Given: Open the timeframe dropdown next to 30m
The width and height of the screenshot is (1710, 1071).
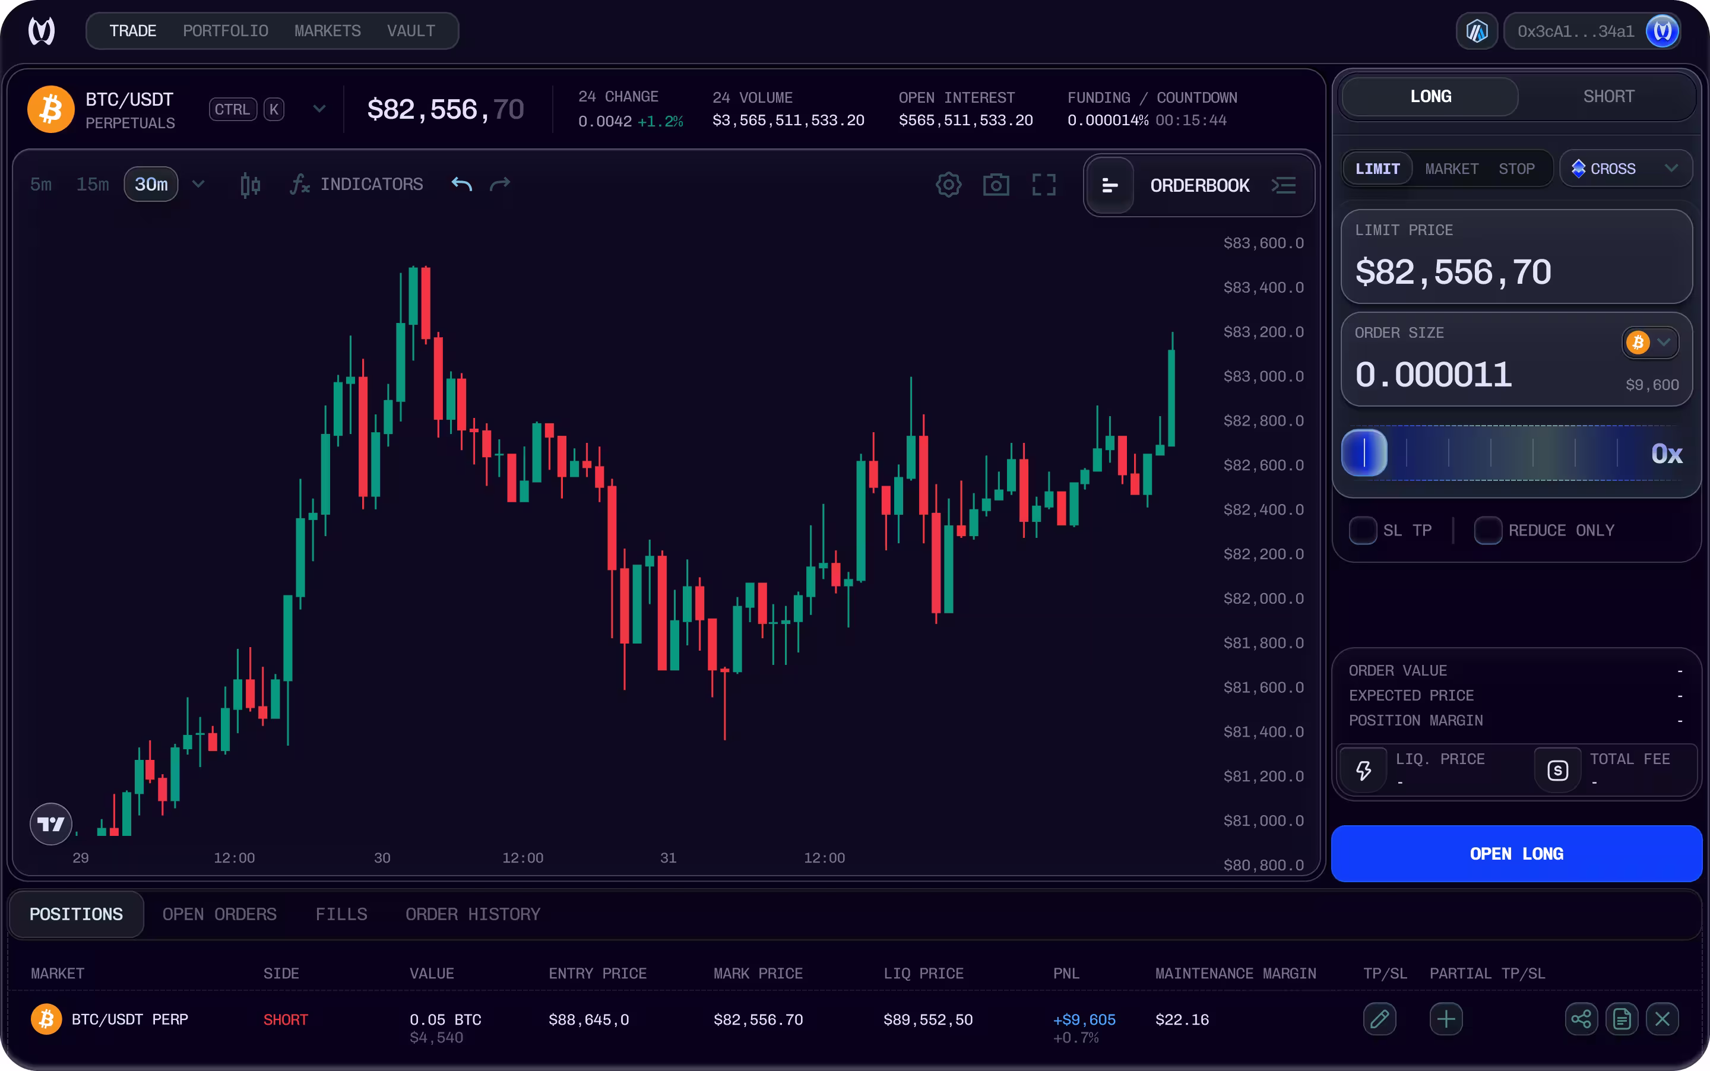Looking at the screenshot, I should click(x=198, y=183).
